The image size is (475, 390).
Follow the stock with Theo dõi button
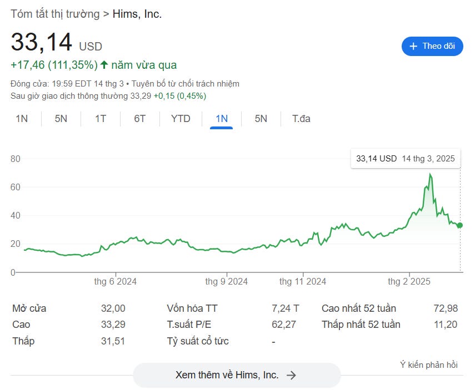pyautogui.click(x=432, y=46)
